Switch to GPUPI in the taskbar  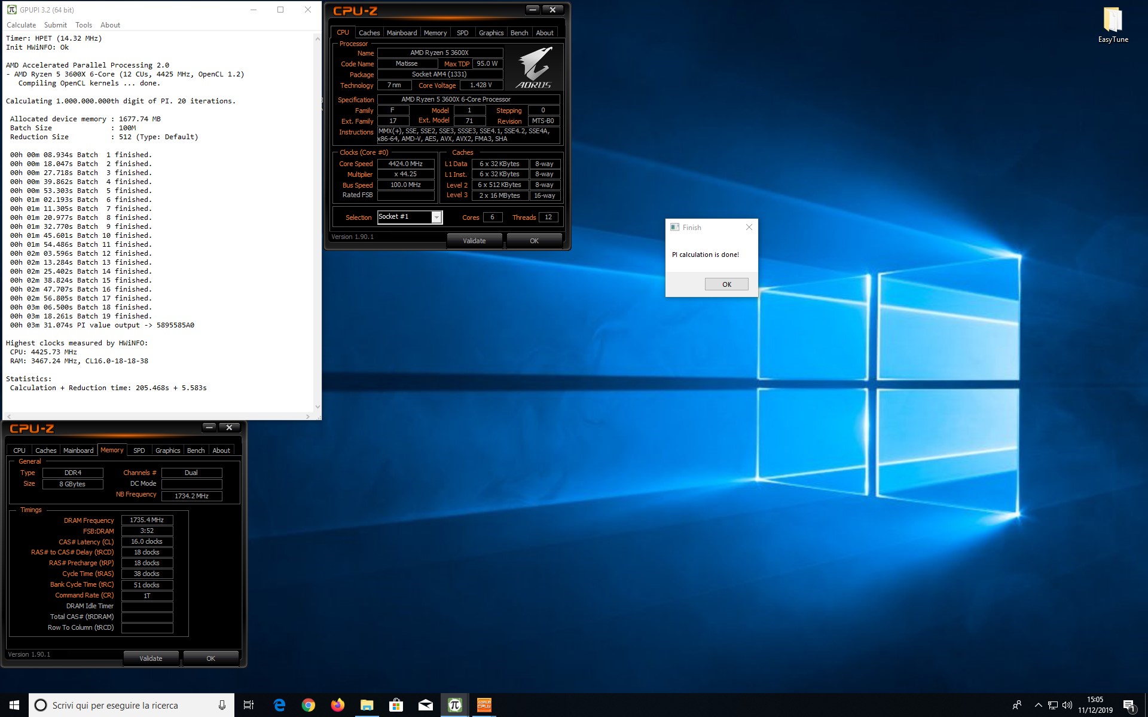(x=454, y=705)
